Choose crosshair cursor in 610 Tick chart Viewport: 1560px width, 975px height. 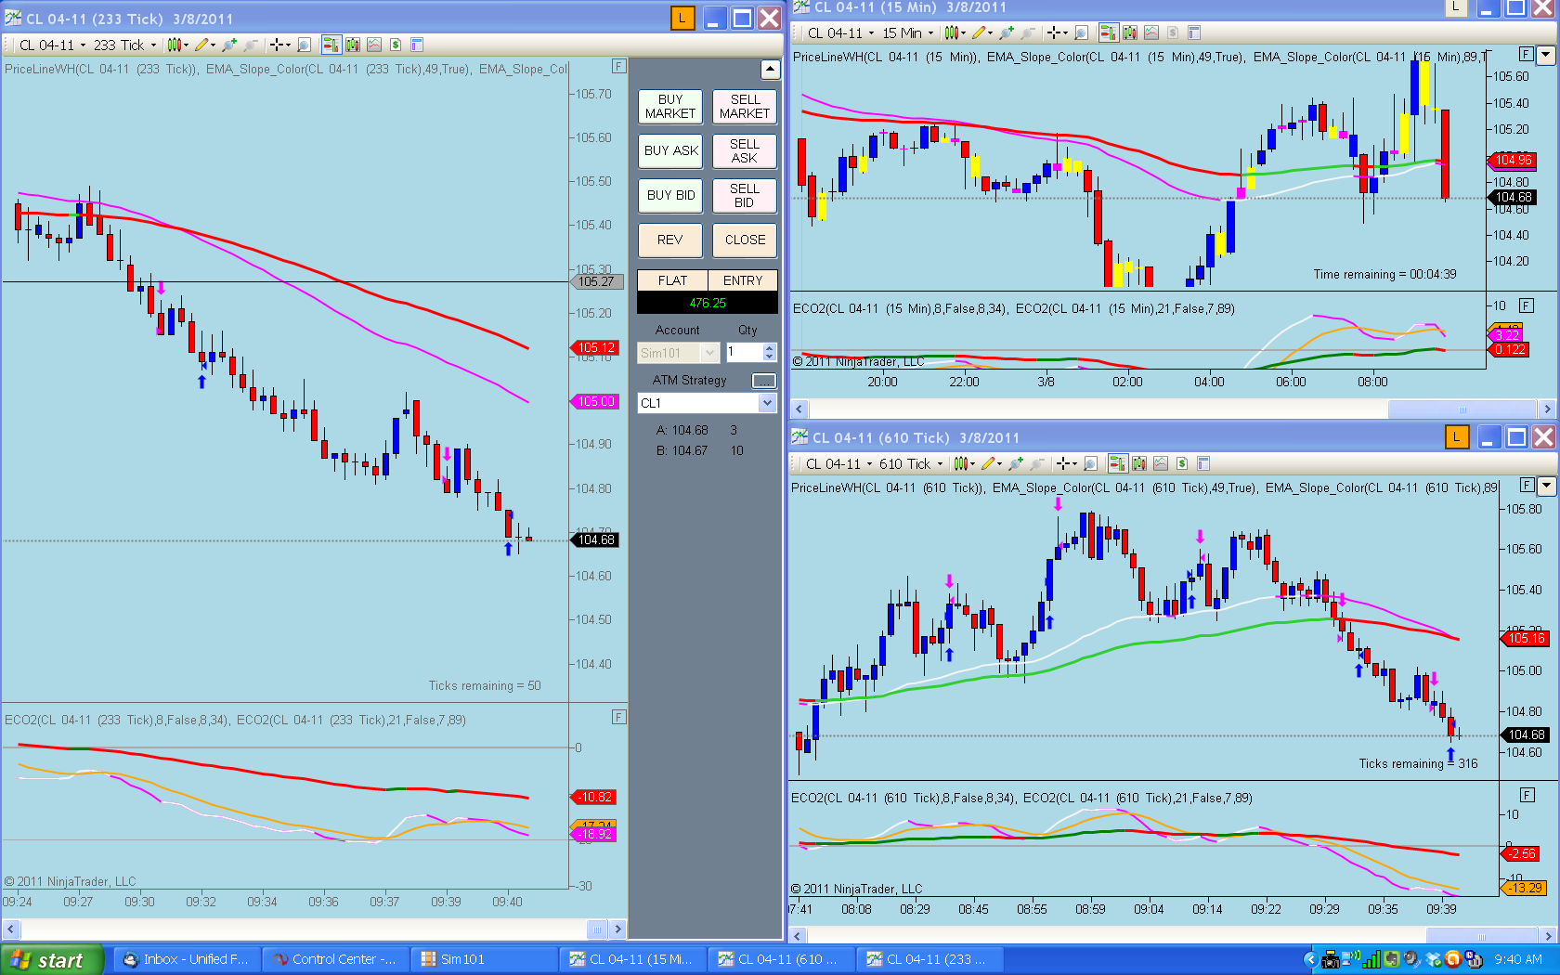pyautogui.click(x=1067, y=464)
